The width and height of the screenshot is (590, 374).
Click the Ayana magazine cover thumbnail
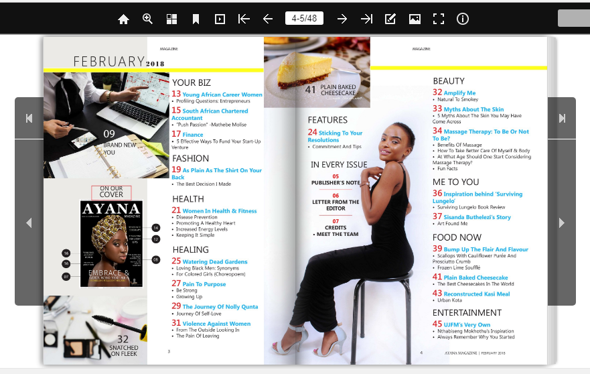click(111, 244)
